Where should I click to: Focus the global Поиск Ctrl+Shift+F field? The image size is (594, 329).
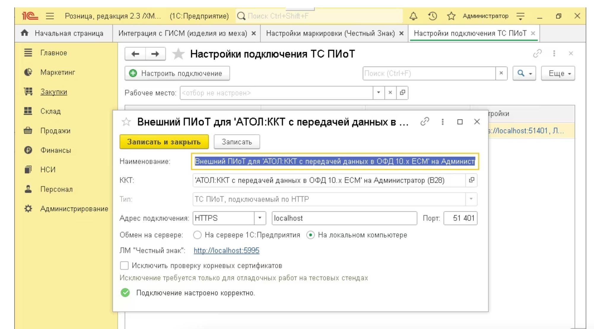tap(319, 16)
